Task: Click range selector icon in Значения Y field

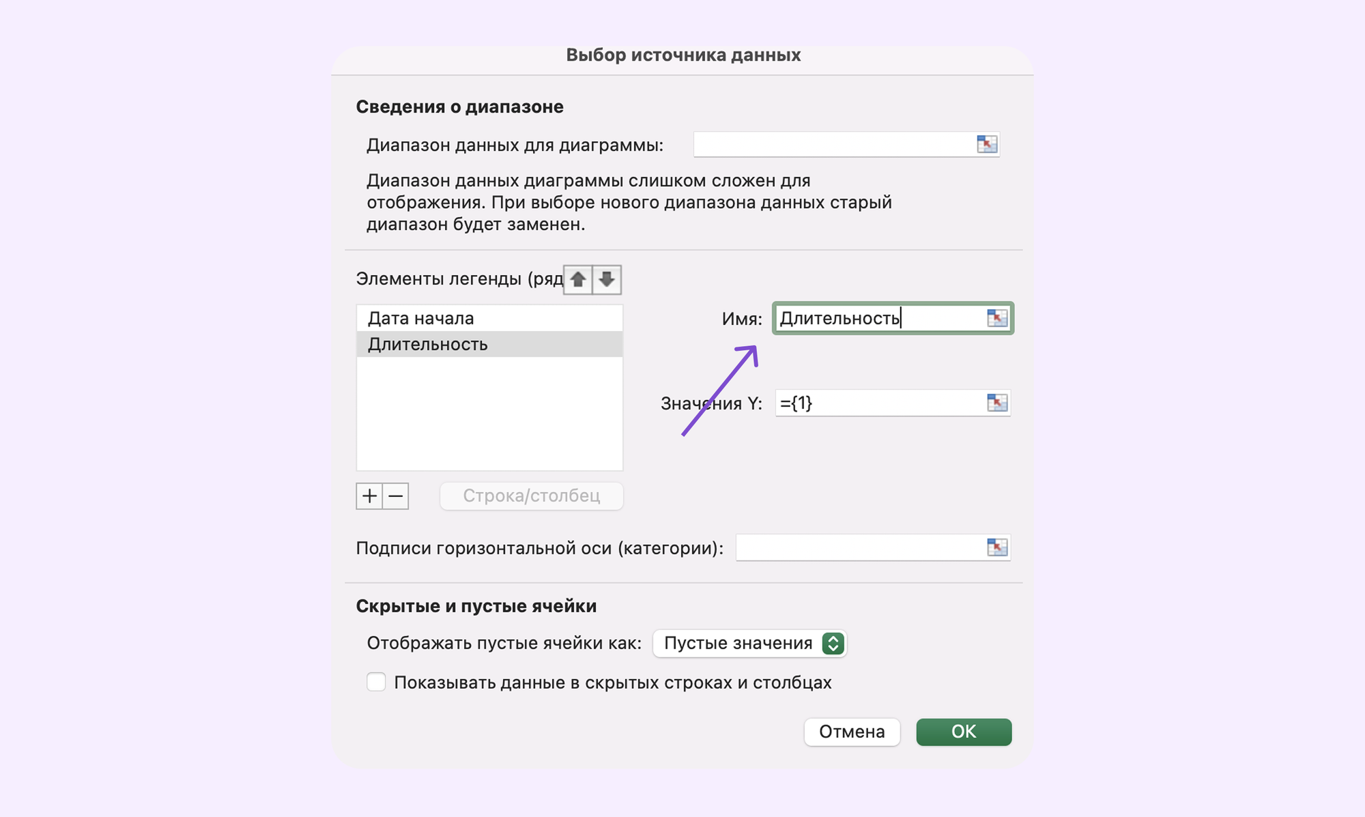Action: 997,403
